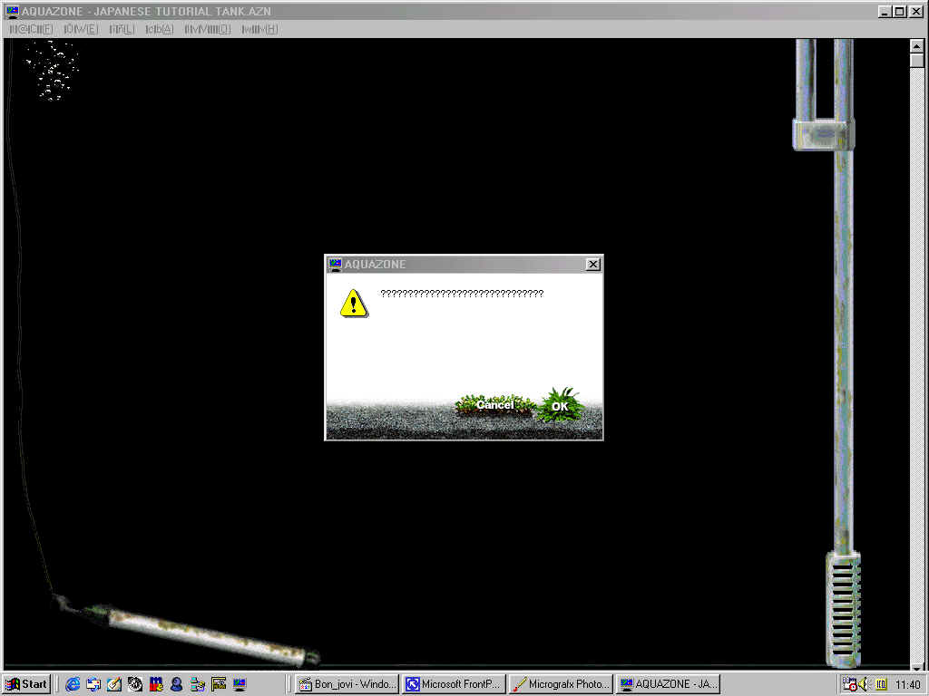Screen dimensions: 929x696
Task: Close the small AQUAZONE dialog box
Action: pos(592,264)
